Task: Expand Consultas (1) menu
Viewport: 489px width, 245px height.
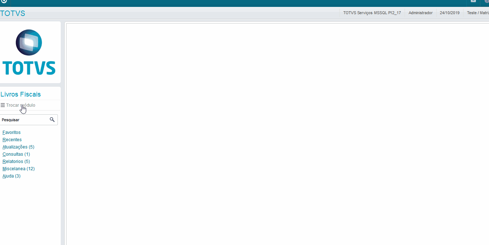Action: click(16, 154)
